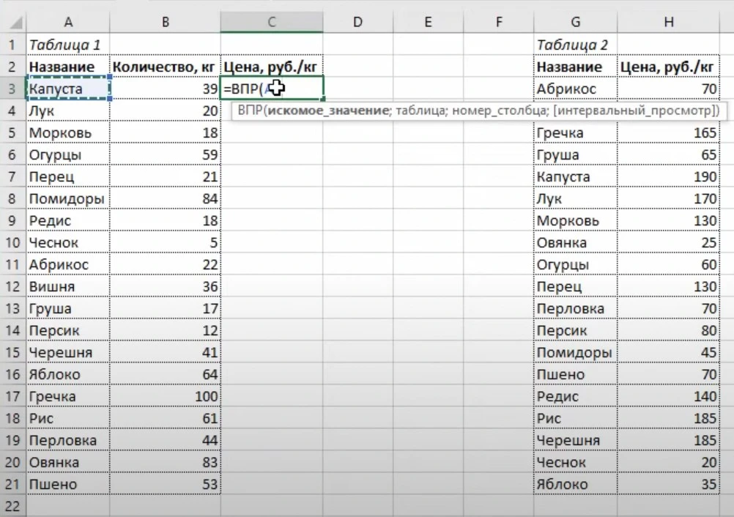This screenshot has width=734, height=517.
Task: Select the row 10 header
Action: [12, 242]
